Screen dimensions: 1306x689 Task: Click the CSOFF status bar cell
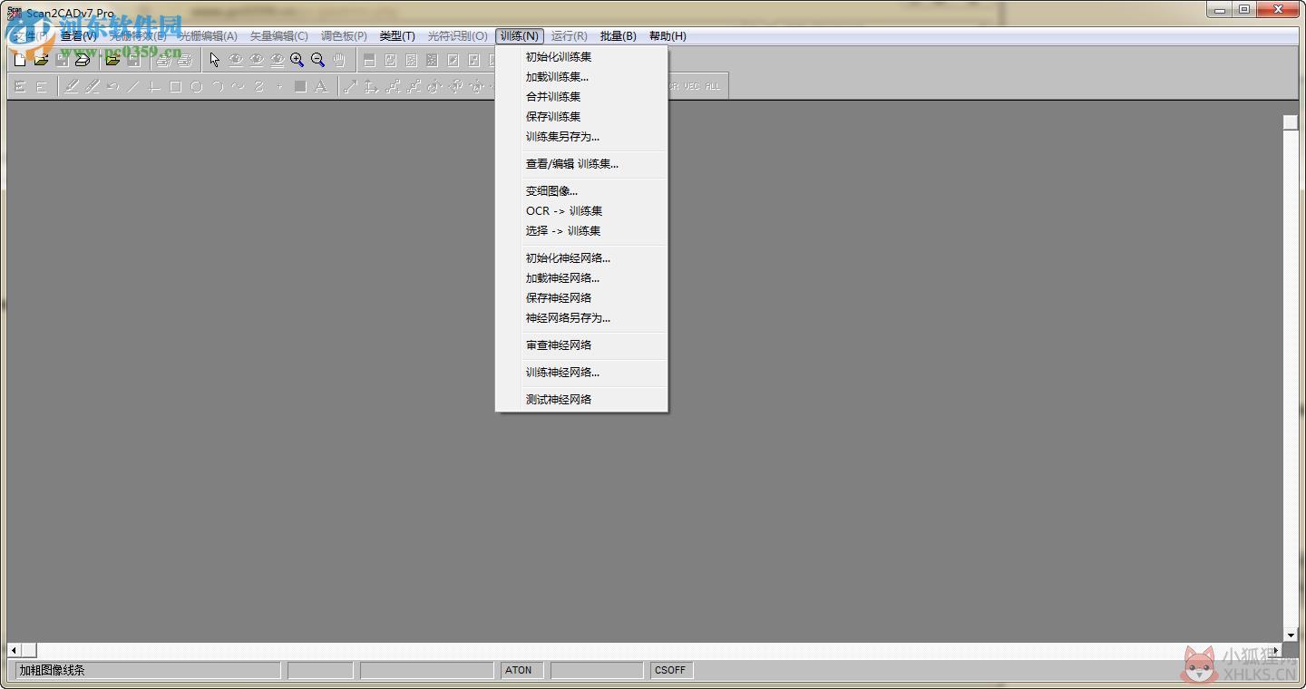pos(672,671)
